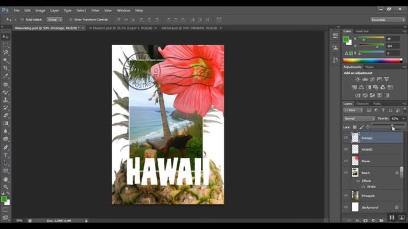Select the Lasso tool
408x229 pixels.
click(6, 52)
